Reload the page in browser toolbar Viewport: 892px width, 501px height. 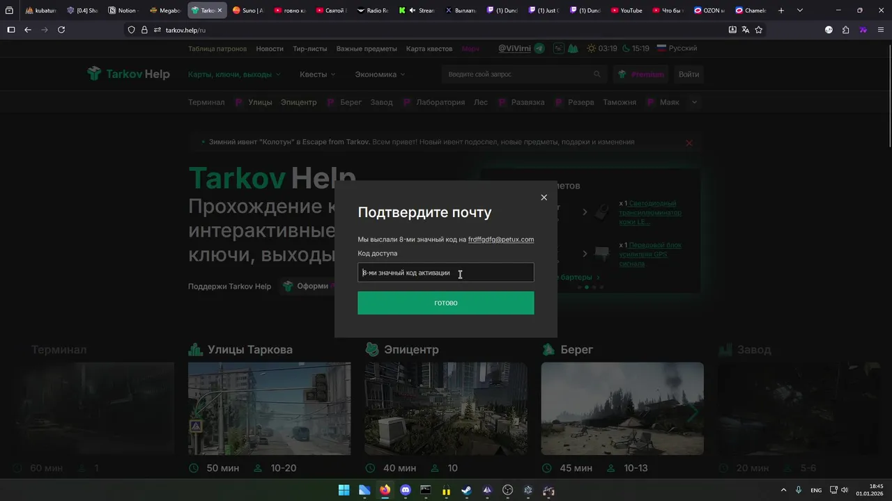click(61, 30)
